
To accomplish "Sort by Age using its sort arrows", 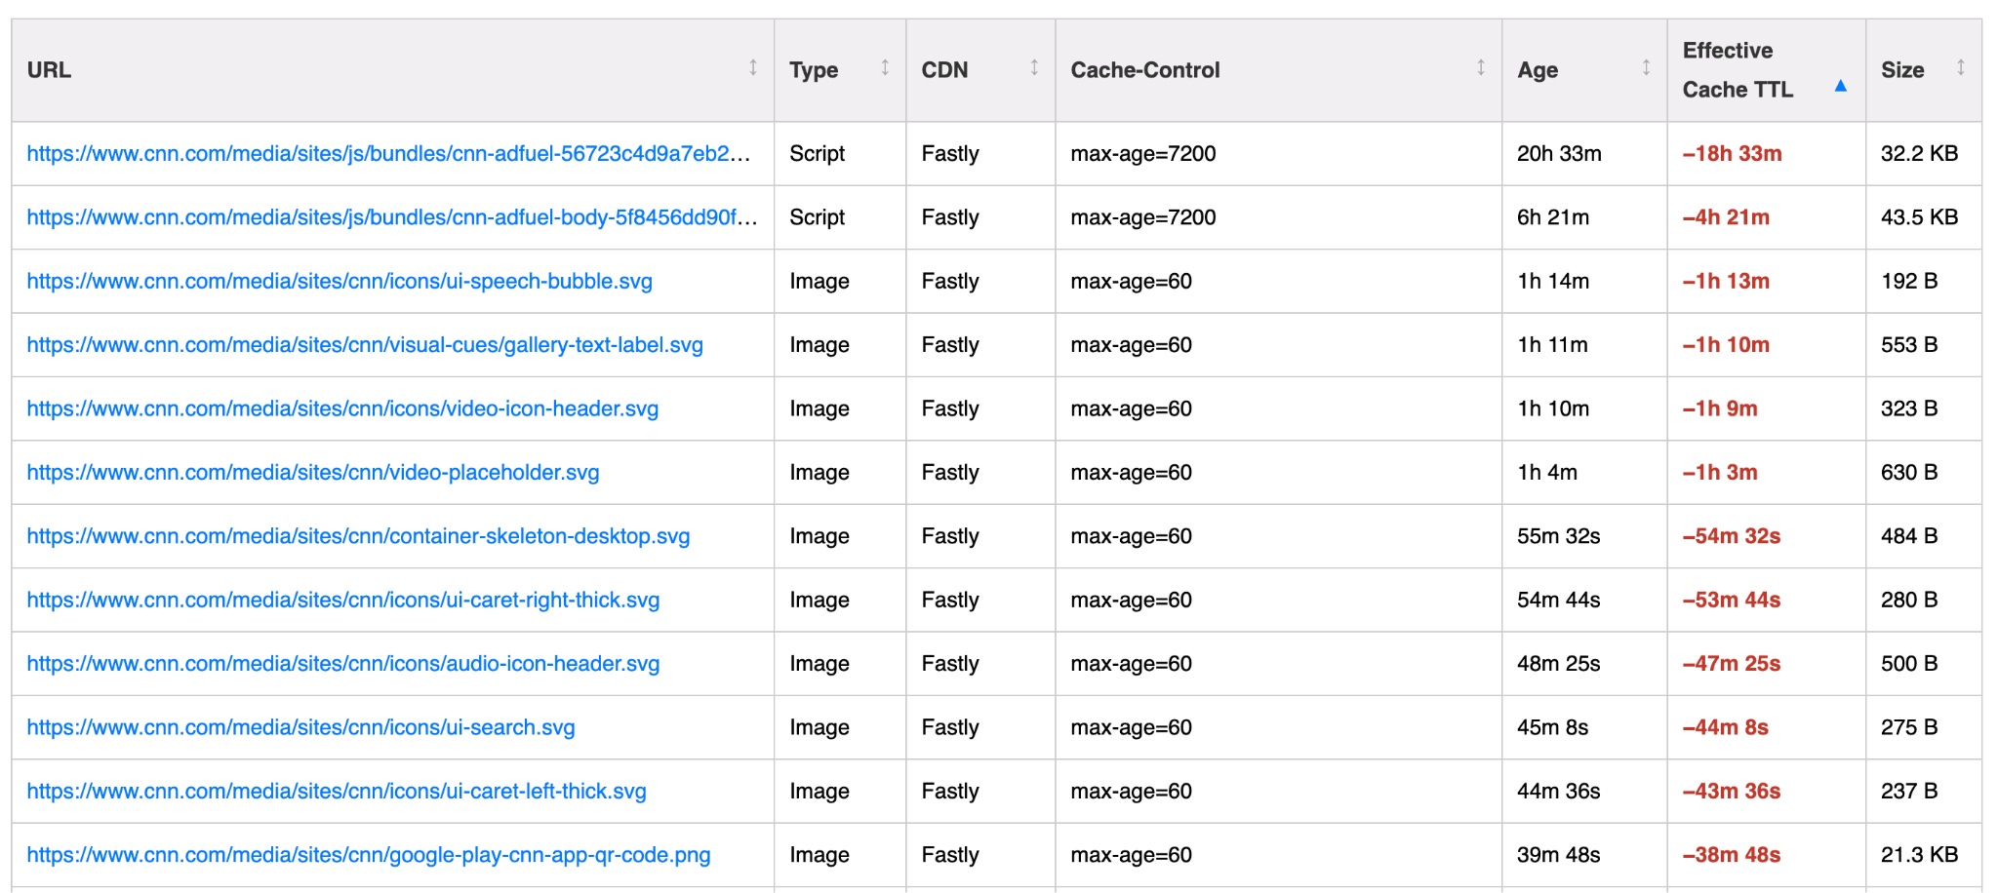I will [x=1646, y=67].
